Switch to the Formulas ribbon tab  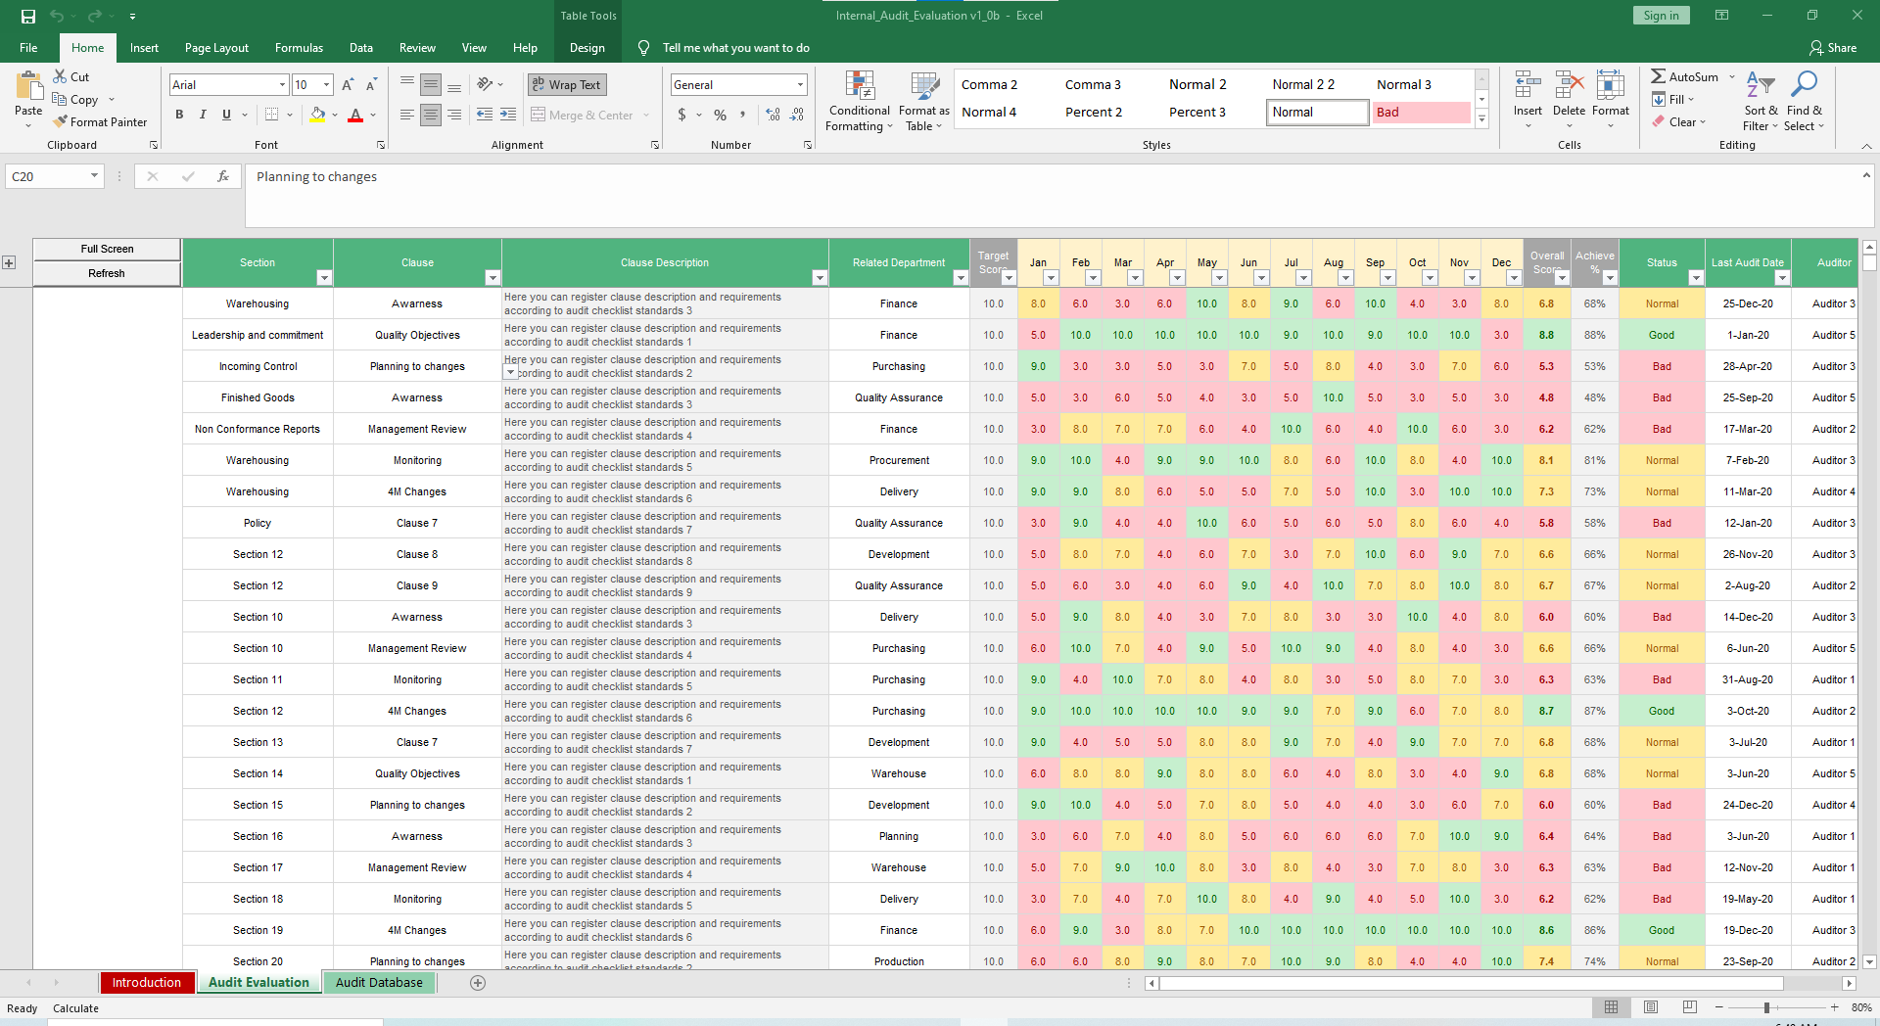pyautogui.click(x=298, y=47)
